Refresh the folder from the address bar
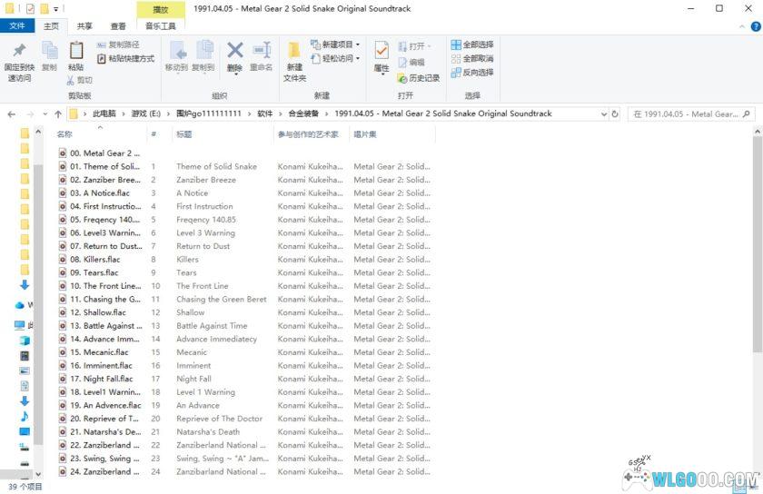The width and height of the screenshot is (763, 494). [615, 114]
